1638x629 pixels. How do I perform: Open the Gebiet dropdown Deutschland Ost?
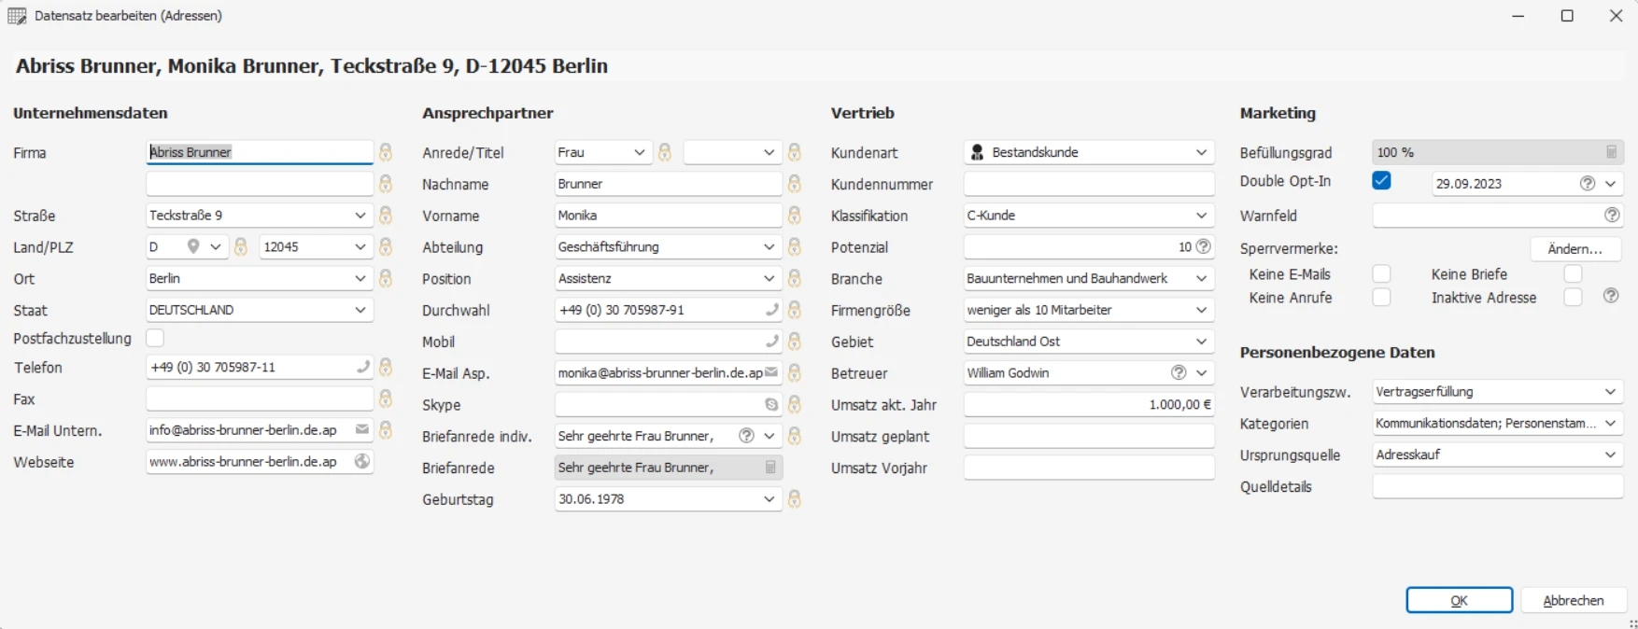coord(1201,342)
